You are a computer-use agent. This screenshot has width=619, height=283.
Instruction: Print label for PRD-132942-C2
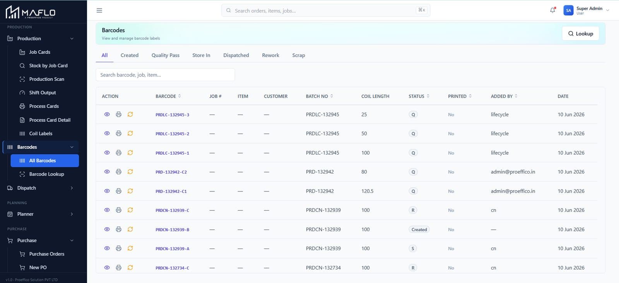point(119,172)
